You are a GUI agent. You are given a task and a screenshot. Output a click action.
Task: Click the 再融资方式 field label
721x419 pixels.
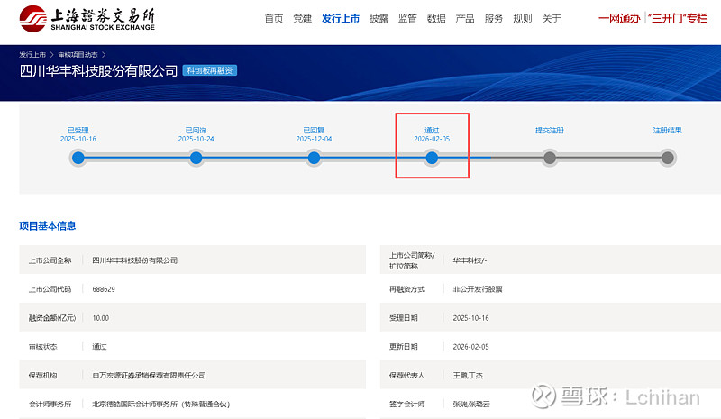pos(407,289)
